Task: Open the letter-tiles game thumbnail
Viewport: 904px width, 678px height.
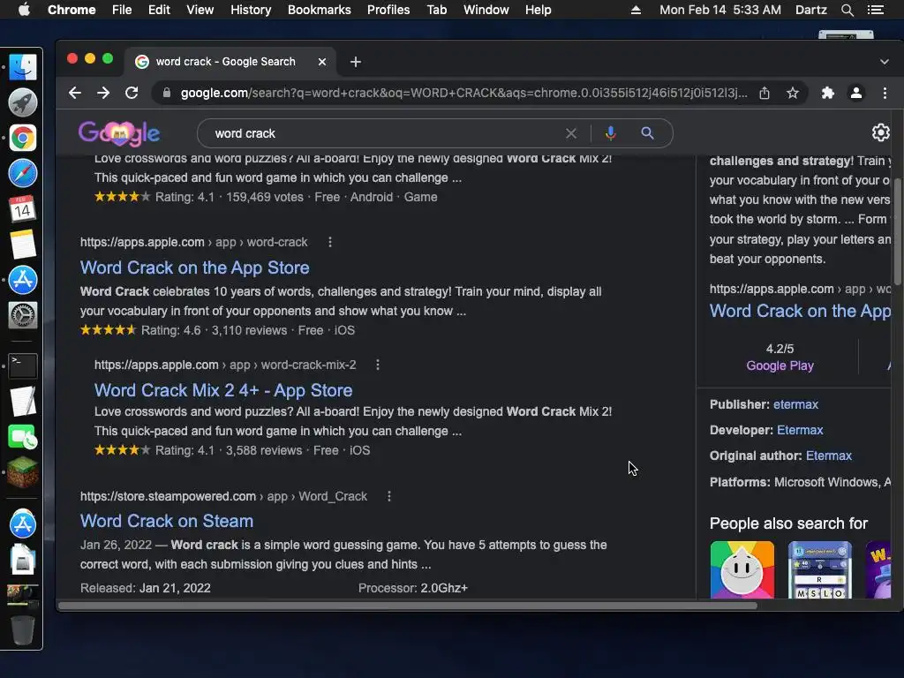Action: coord(820,569)
